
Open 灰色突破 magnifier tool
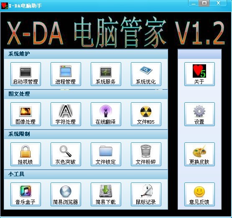tap(66, 154)
